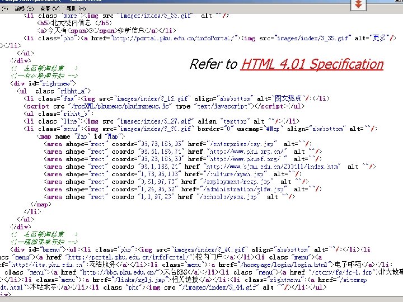
Task: Click the 底部菜单开始 comment line
Action: [x=44, y=242]
